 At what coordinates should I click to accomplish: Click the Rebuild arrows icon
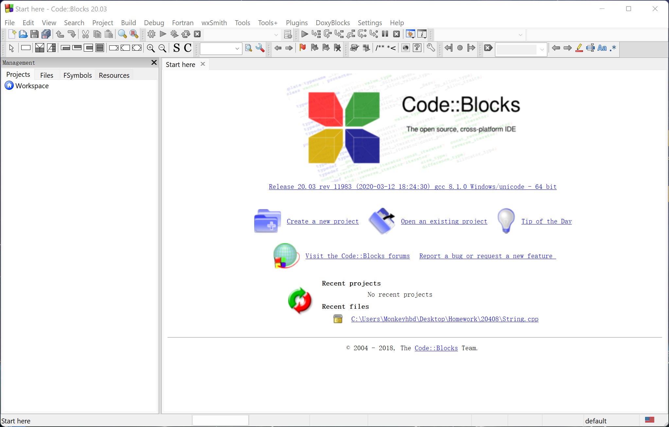186,34
